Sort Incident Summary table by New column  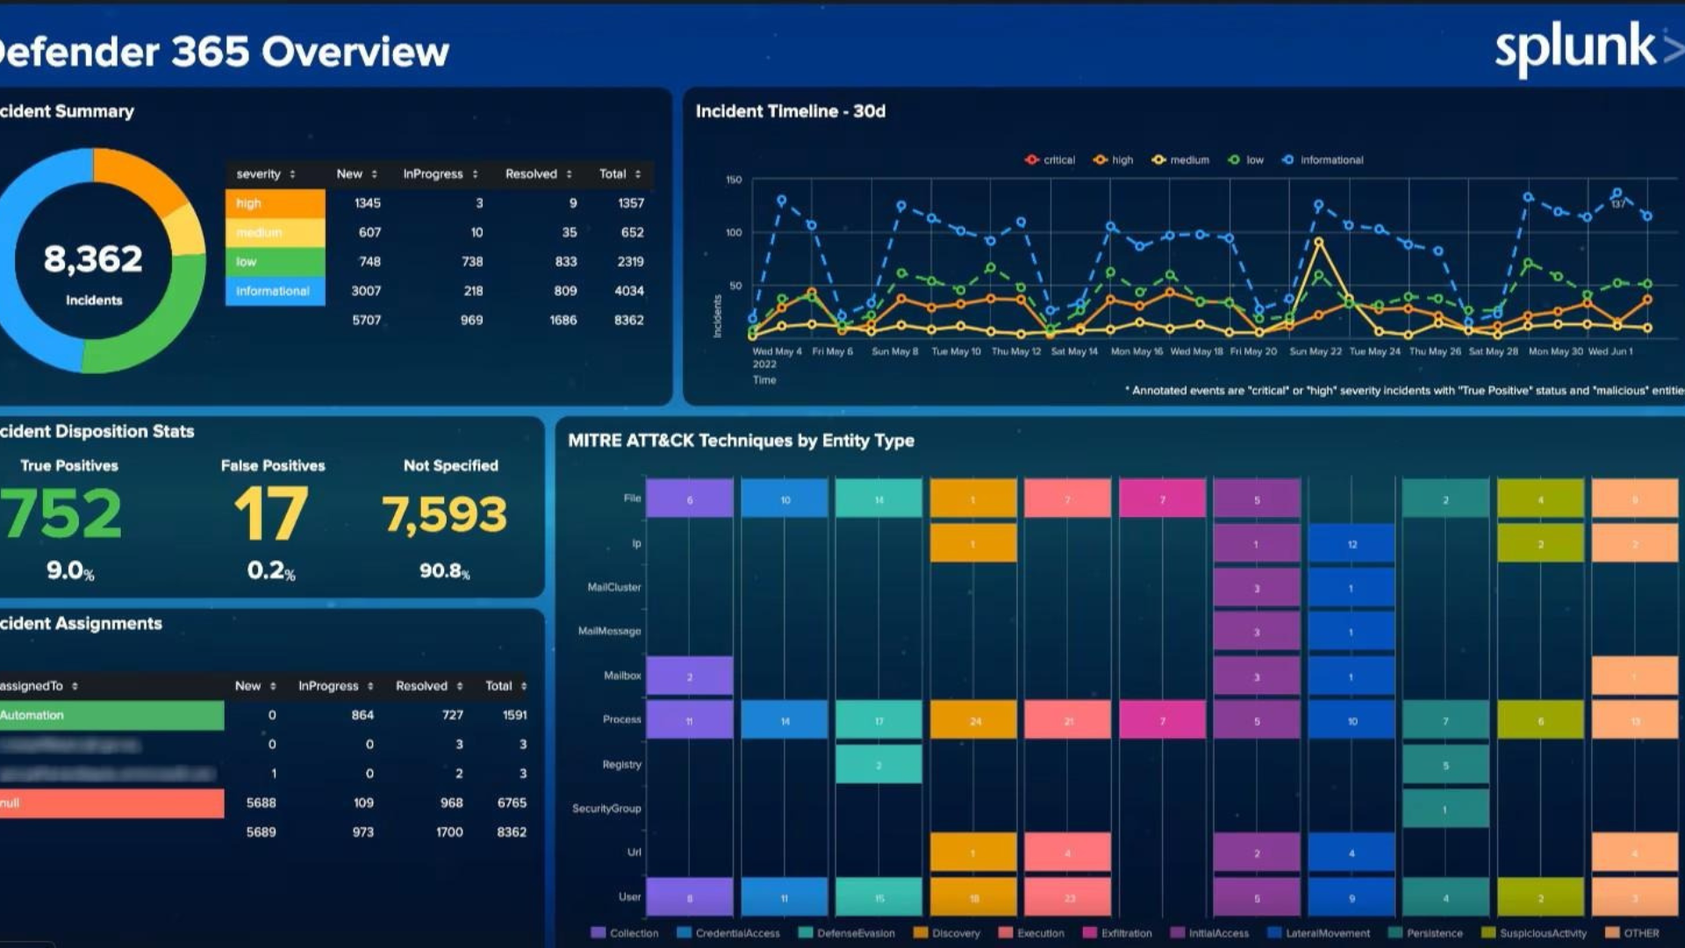coord(356,174)
